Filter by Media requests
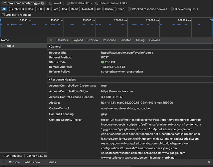The image size is (213, 167). pos(74,9)
